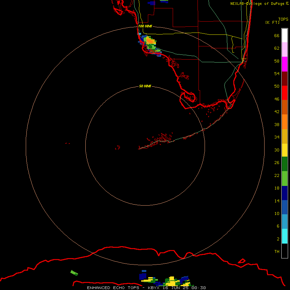Click legend value "30"
This screenshot has width=290, height=290.
tap(277, 150)
